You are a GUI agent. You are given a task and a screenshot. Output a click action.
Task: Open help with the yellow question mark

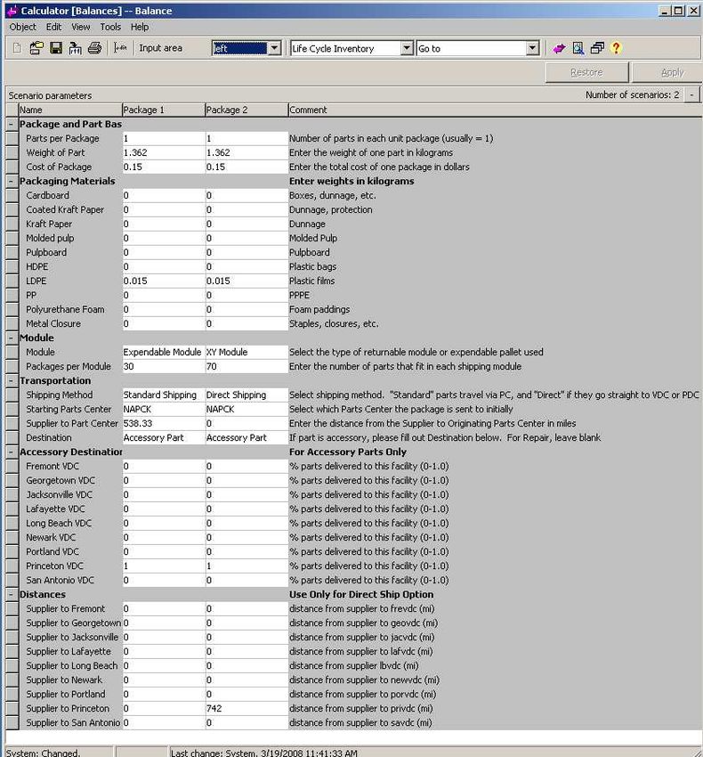616,48
